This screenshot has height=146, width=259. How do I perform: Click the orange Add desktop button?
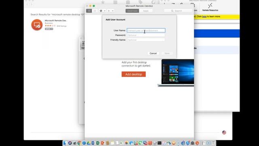[x=134, y=74]
